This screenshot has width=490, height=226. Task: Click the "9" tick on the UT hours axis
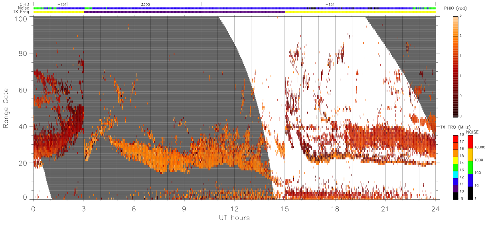pyautogui.click(x=184, y=208)
